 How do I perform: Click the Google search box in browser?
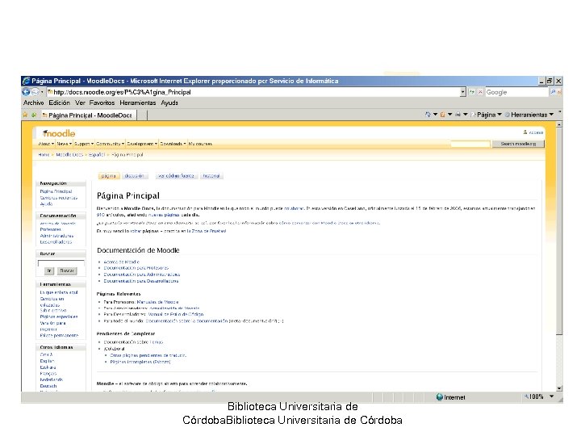tap(517, 92)
